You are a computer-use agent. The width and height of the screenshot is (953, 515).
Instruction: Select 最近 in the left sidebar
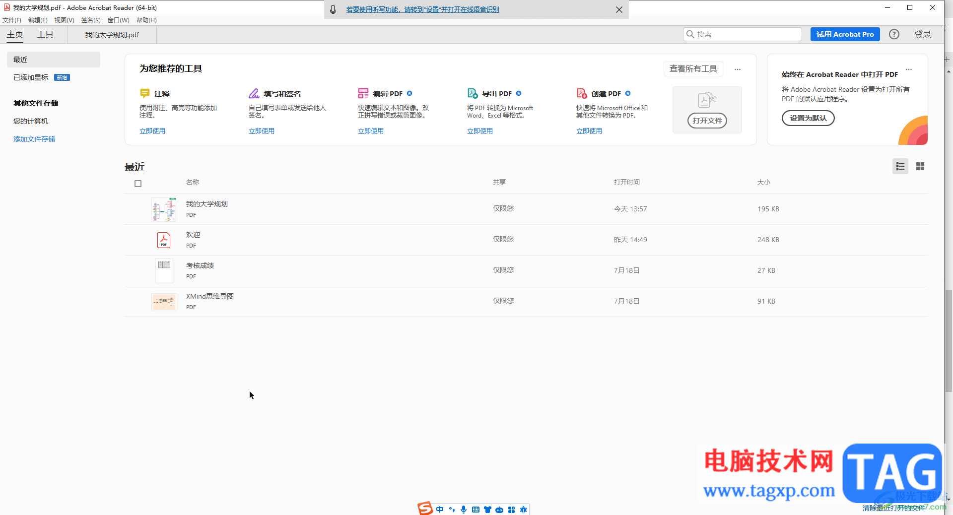point(54,60)
